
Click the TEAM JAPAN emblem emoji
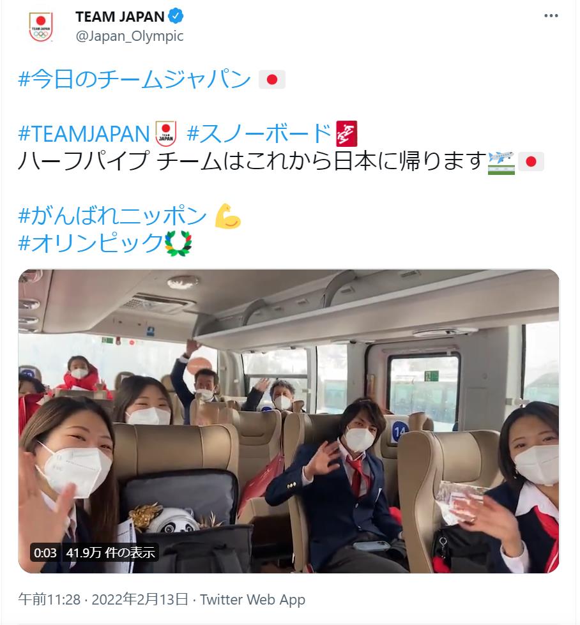point(166,133)
